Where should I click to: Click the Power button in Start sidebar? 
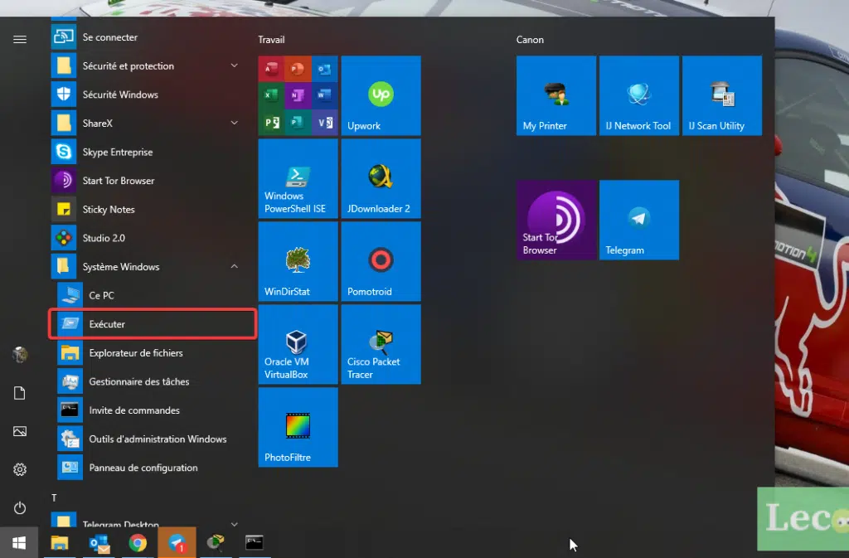tap(20, 507)
